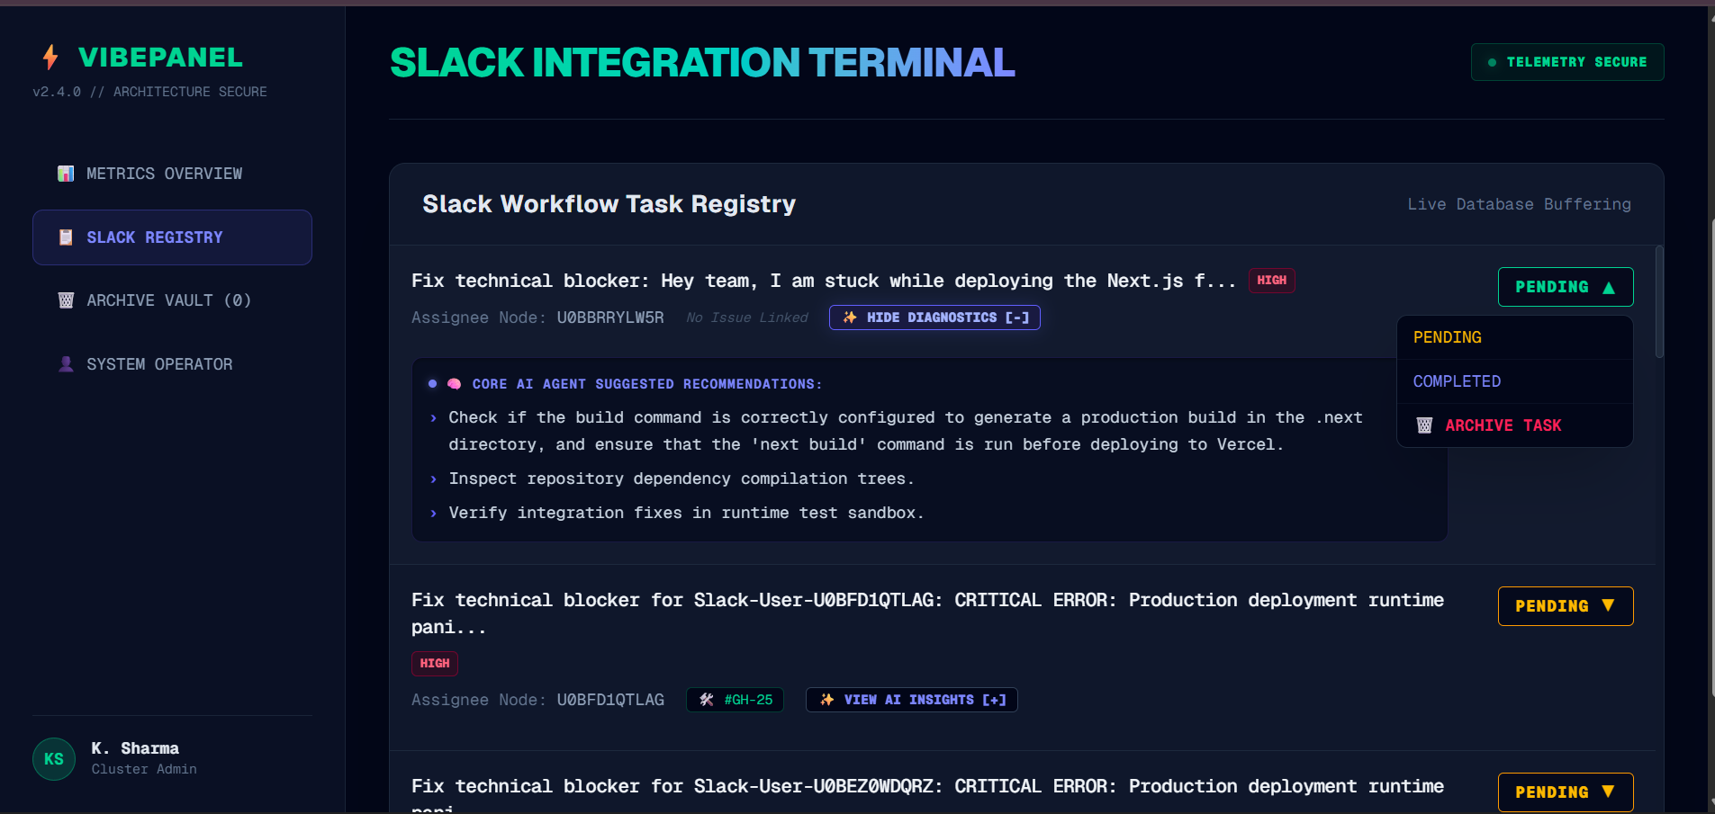This screenshot has height=814, width=1715.
Task: Click the 'Slack Integration Terminal' page title
Action: [x=702, y=62]
